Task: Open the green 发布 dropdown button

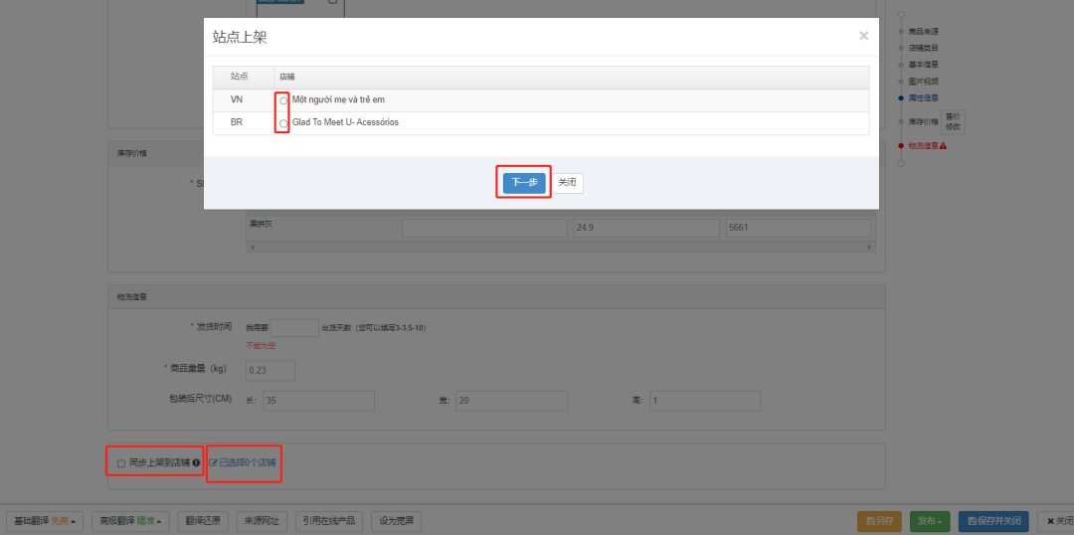Action: pyautogui.click(x=930, y=521)
